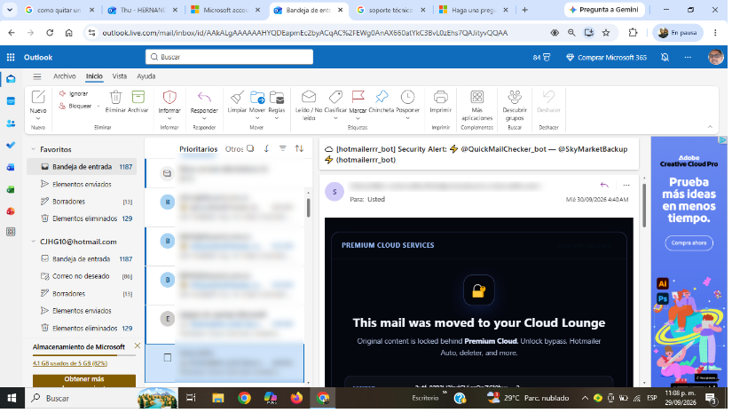Screen dimensions: 732x413
Task: Click Bloquear in the ribbon
Action: coord(75,106)
